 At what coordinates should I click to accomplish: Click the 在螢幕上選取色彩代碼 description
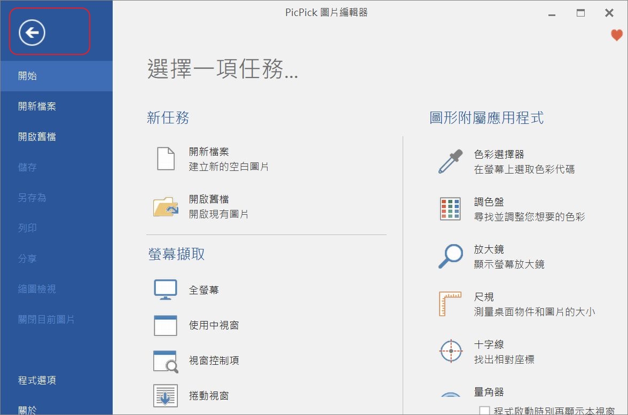pos(524,169)
